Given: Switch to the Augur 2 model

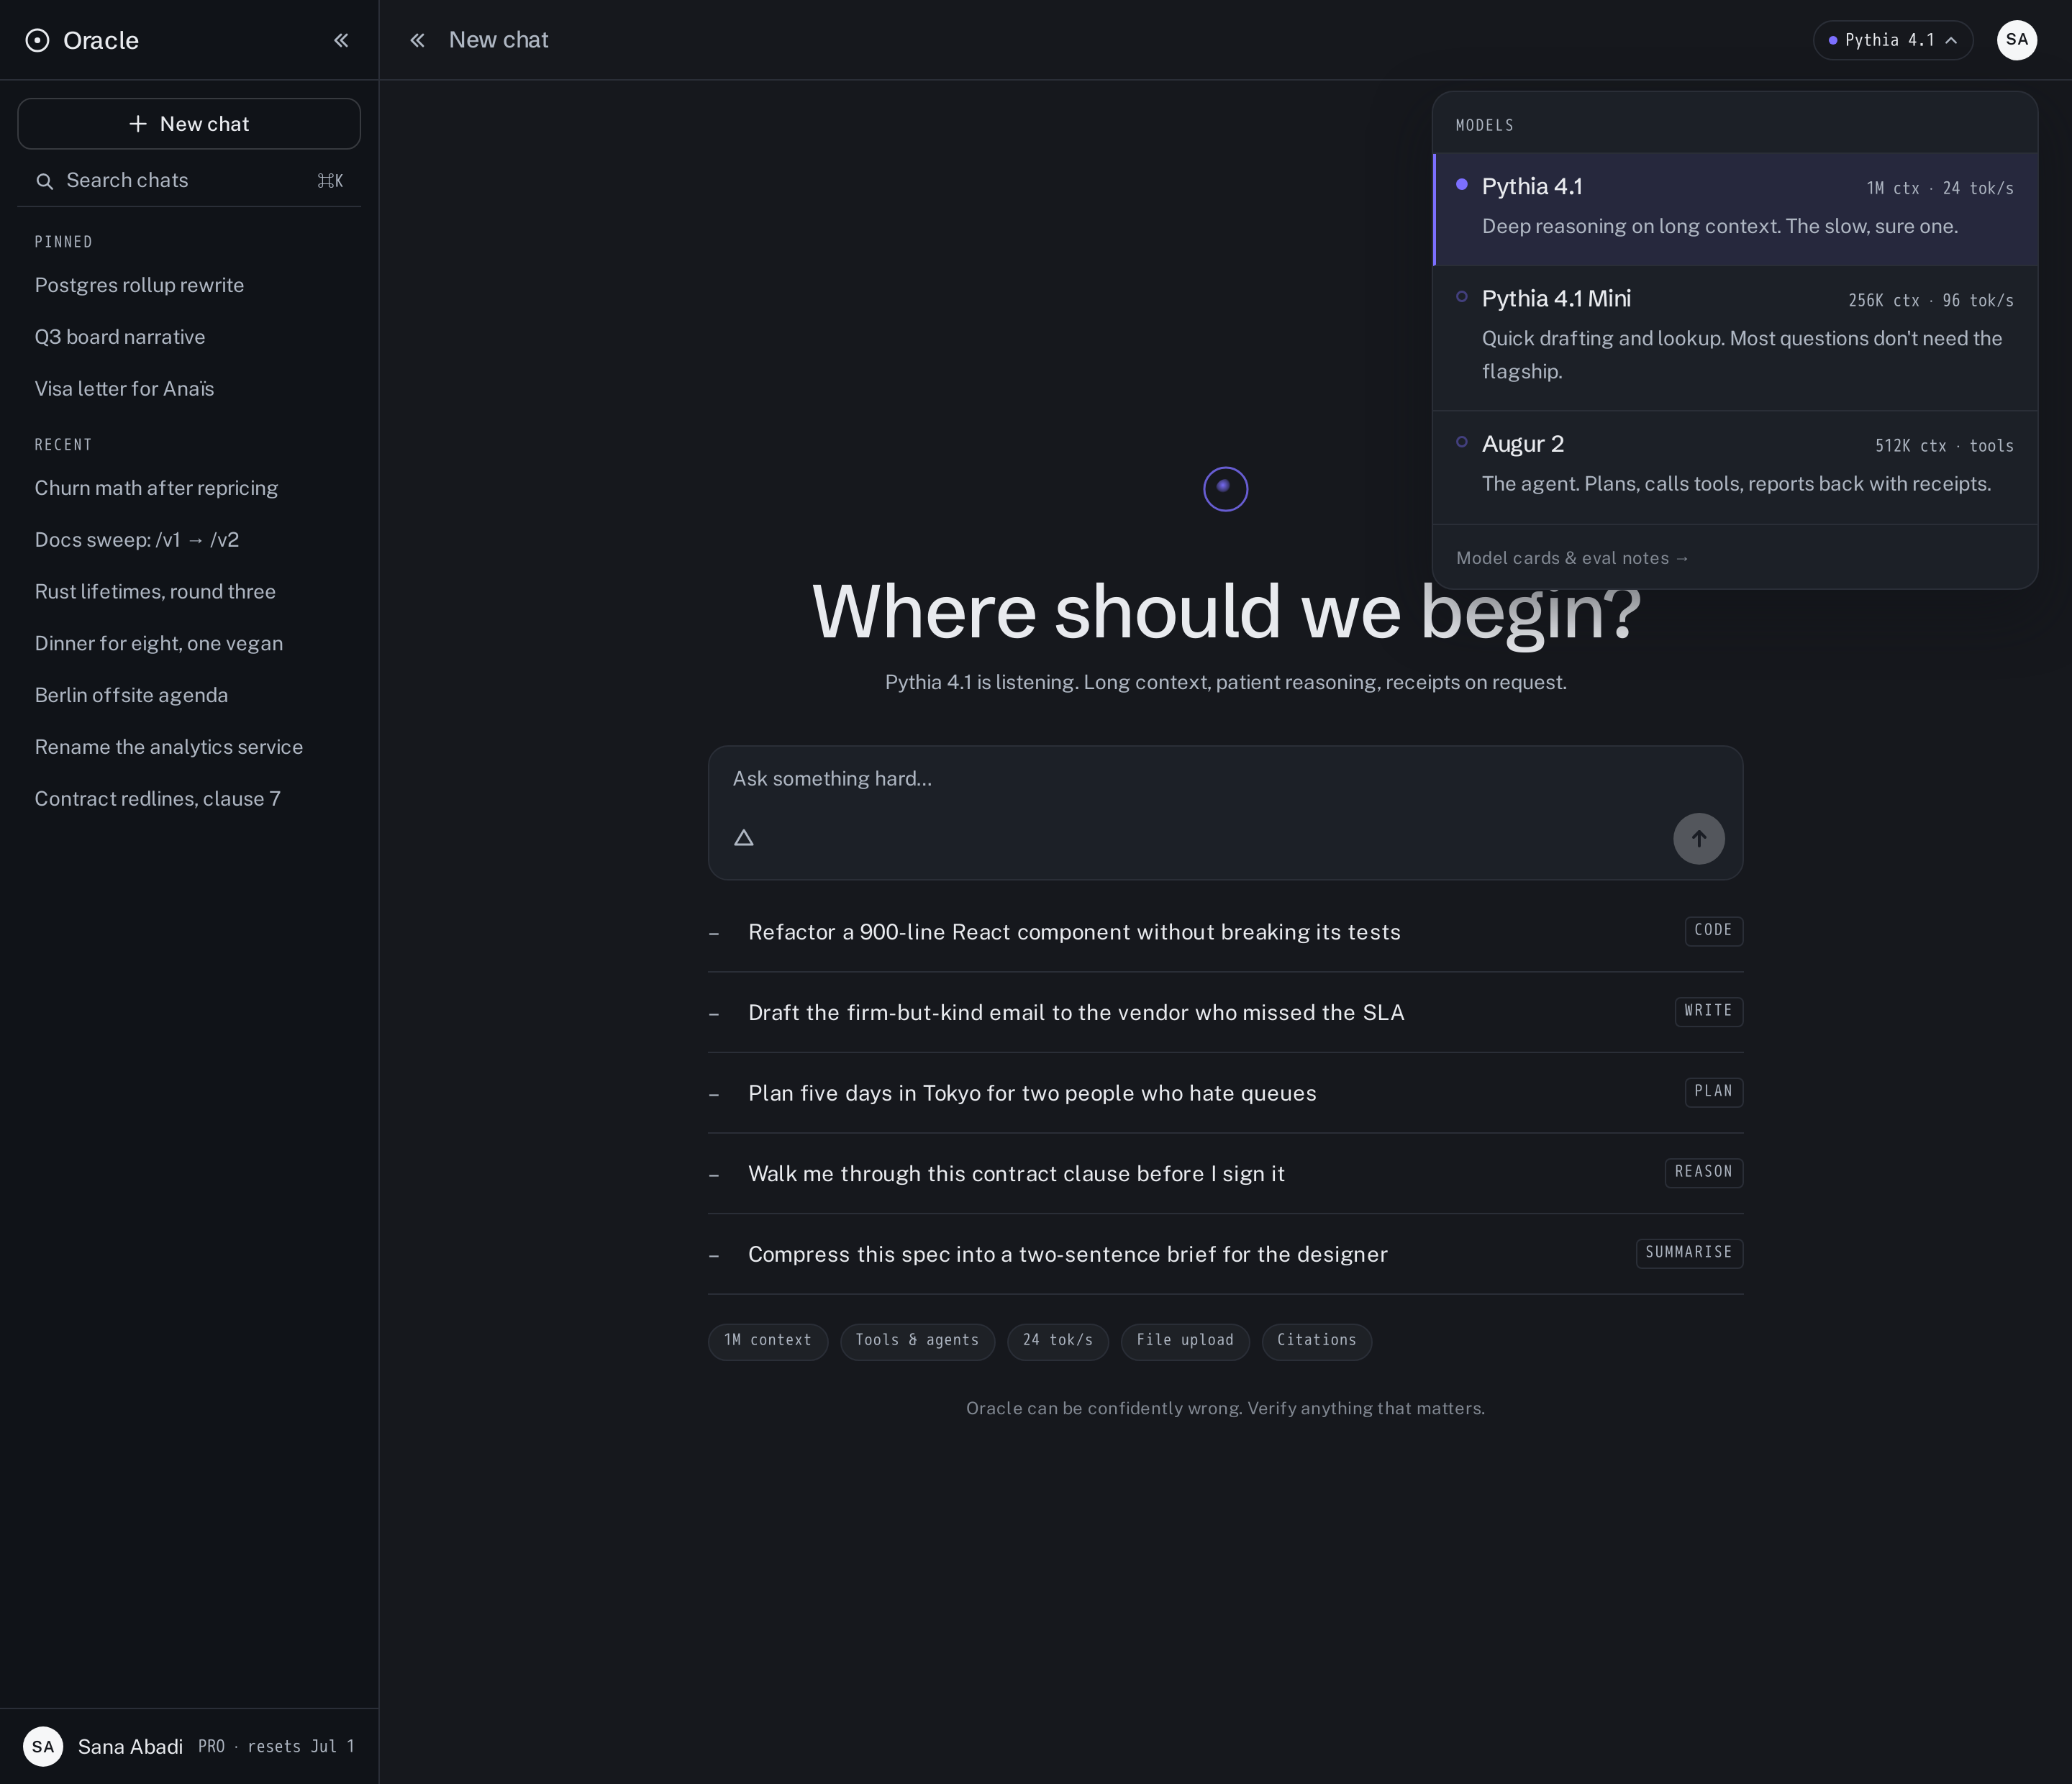Looking at the screenshot, I should click(x=1735, y=467).
